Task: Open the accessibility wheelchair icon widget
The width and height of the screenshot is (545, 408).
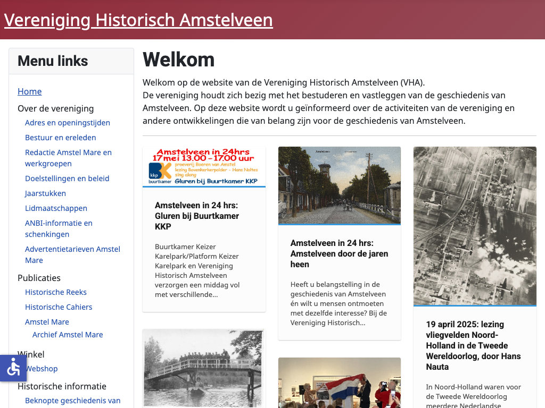Action: [13, 368]
